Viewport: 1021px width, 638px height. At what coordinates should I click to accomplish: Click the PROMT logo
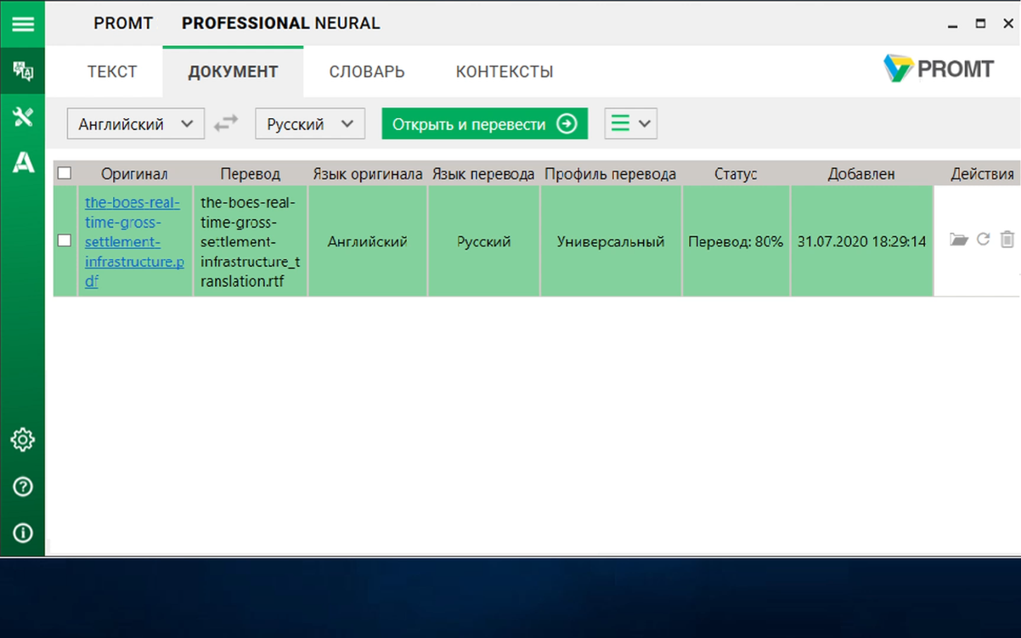point(939,69)
